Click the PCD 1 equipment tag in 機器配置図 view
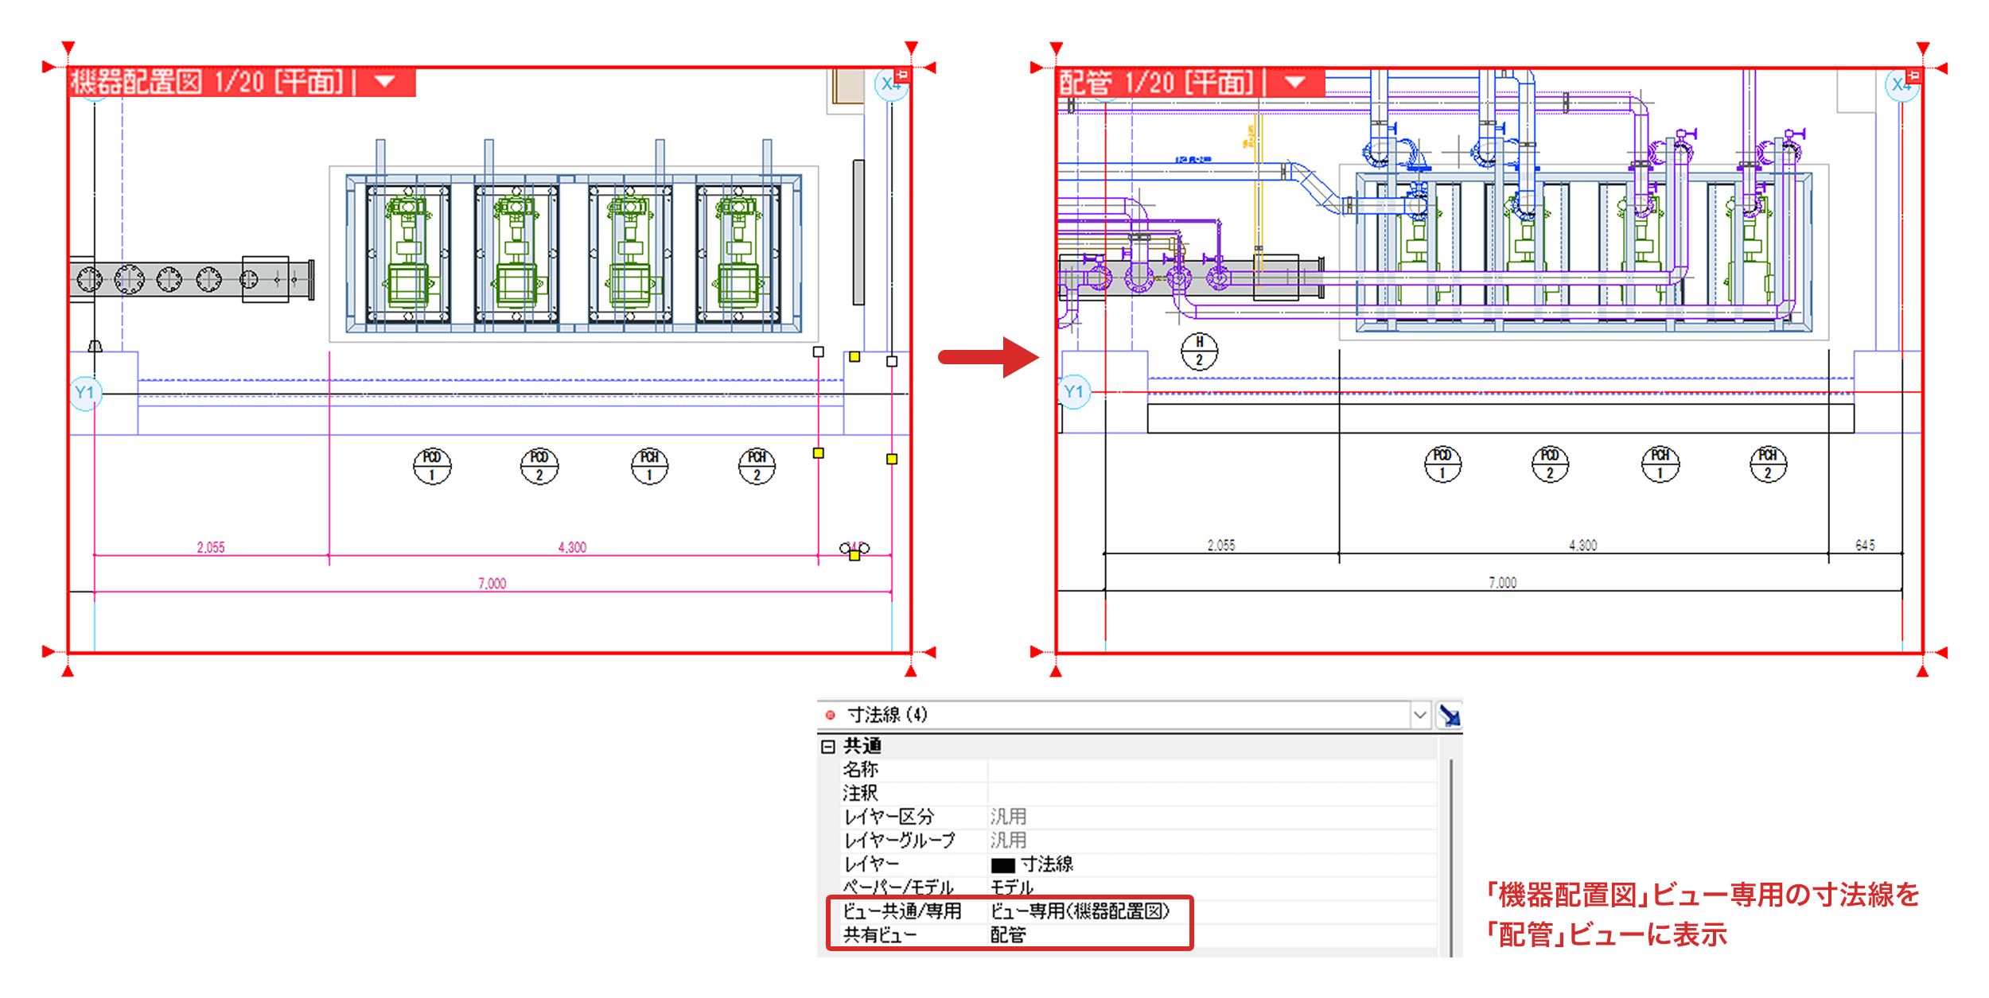The width and height of the screenshot is (1989, 998). [x=432, y=466]
